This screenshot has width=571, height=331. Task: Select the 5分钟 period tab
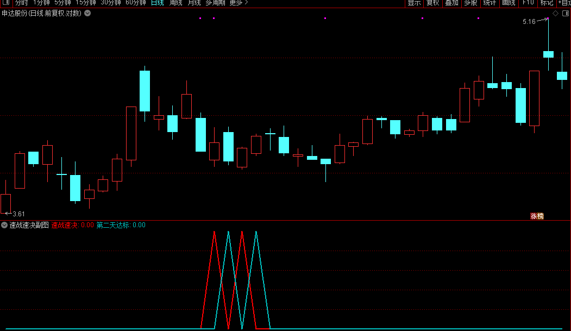pos(62,3)
